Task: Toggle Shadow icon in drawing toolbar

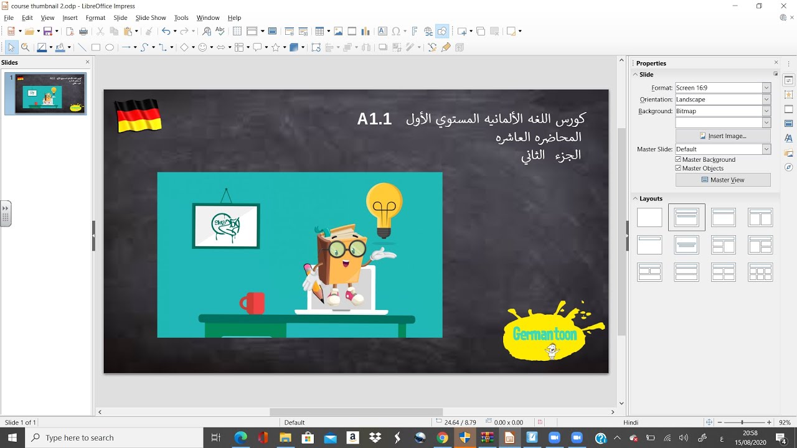Action: click(383, 47)
